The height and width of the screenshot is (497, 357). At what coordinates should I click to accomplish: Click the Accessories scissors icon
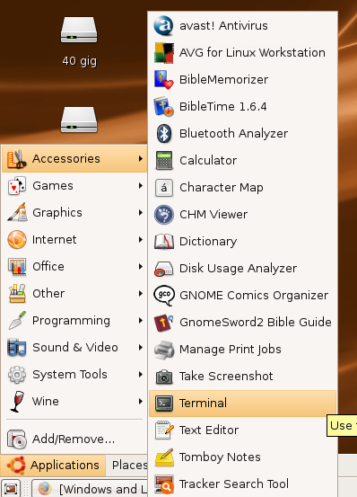[x=17, y=159]
